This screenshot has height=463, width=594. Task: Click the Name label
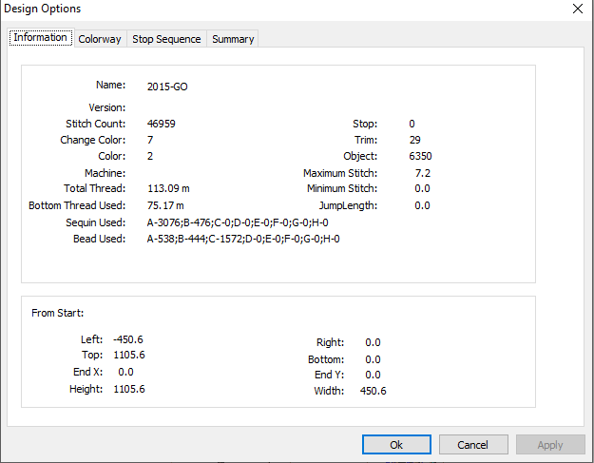pos(110,85)
